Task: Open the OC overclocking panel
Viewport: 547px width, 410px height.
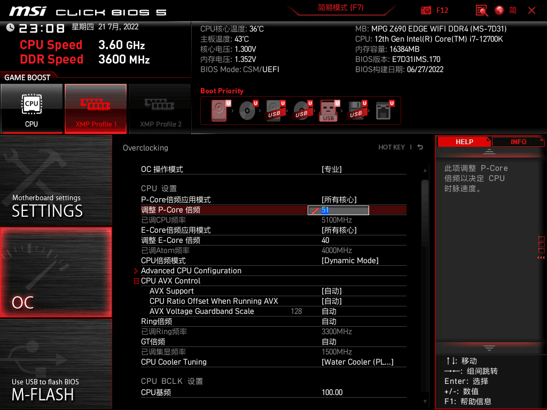Action: coord(56,272)
